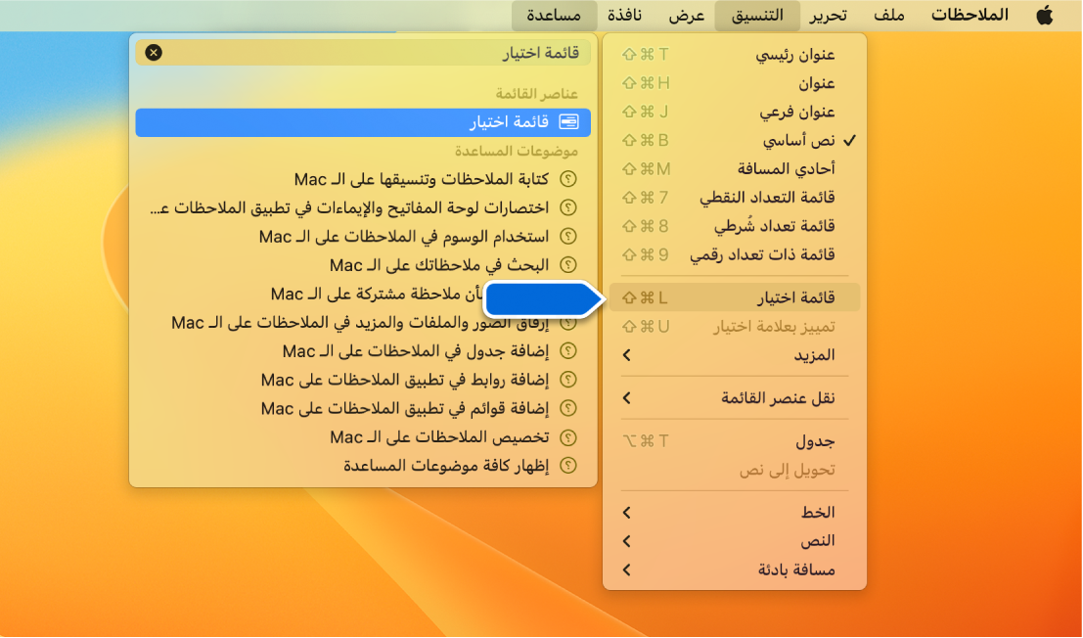The image size is (1083, 638).
Task: Click help icon beside "استخدام الوسوم في الملاحظات"
Action: [x=565, y=236]
